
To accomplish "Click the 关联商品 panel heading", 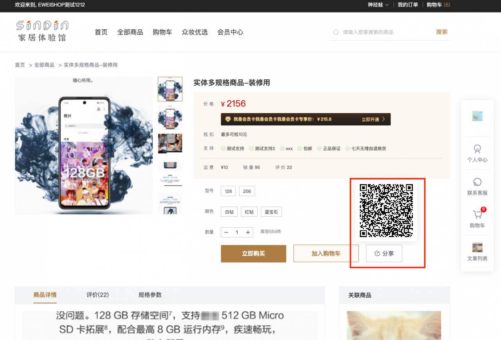I will click(360, 295).
